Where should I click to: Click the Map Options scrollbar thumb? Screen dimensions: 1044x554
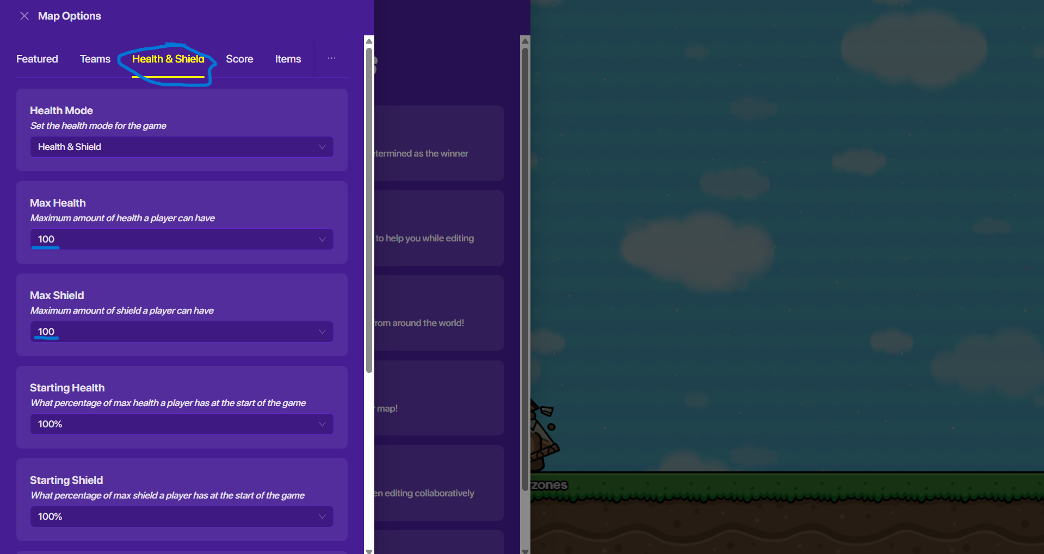[369, 209]
